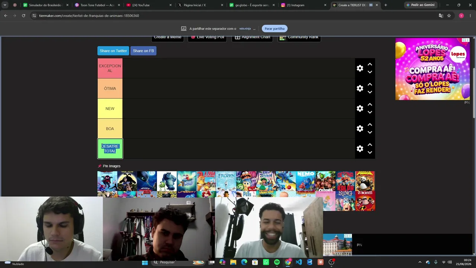The image size is (476, 268).
Task: Switch to ge.globo tab
Action: pyautogui.click(x=252, y=5)
